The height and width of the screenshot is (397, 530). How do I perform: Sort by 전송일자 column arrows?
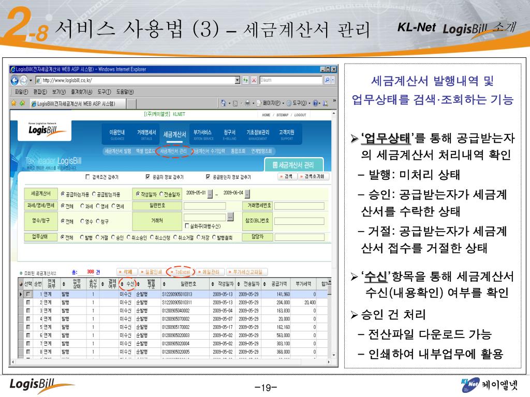point(239,284)
